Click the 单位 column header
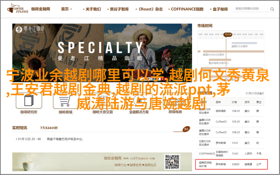 point(259,102)
